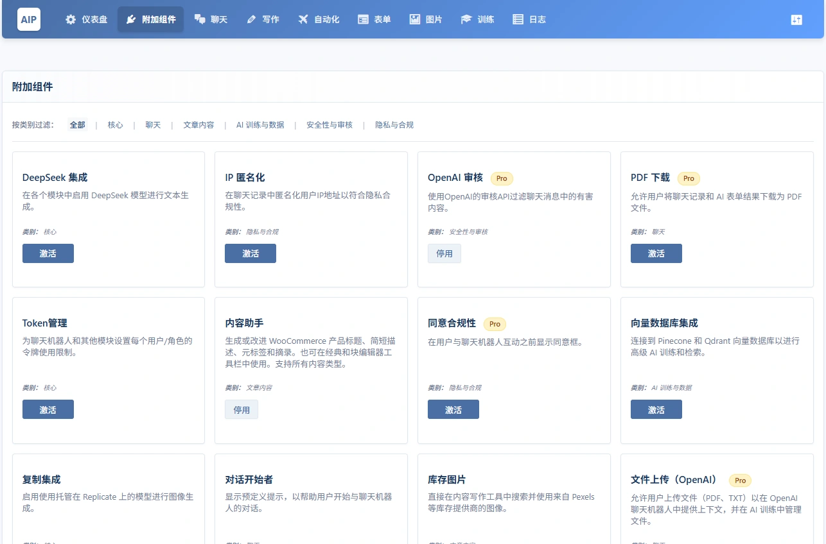Activate the 同意合规性 add-on
Image resolution: width=826 pixels, height=544 pixels.
pyautogui.click(x=453, y=409)
